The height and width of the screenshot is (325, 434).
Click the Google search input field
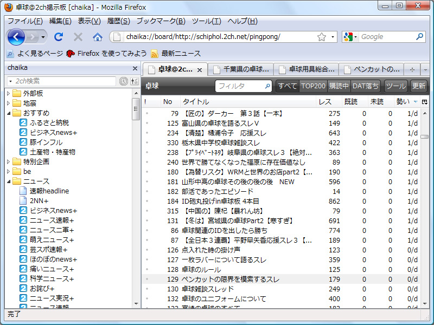(x=387, y=37)
